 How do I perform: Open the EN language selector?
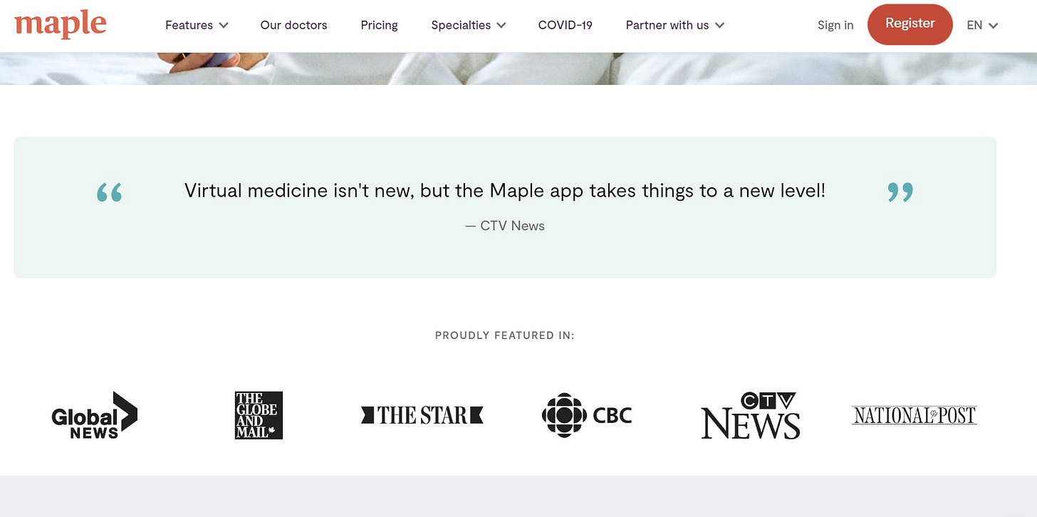[x=982, y=25]
